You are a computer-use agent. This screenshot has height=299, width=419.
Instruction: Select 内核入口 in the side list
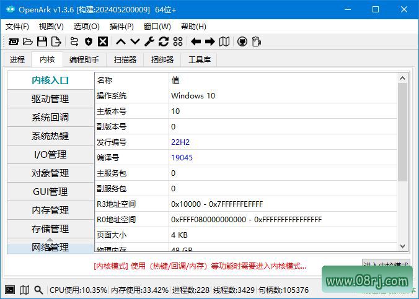(x=50, y=80)
